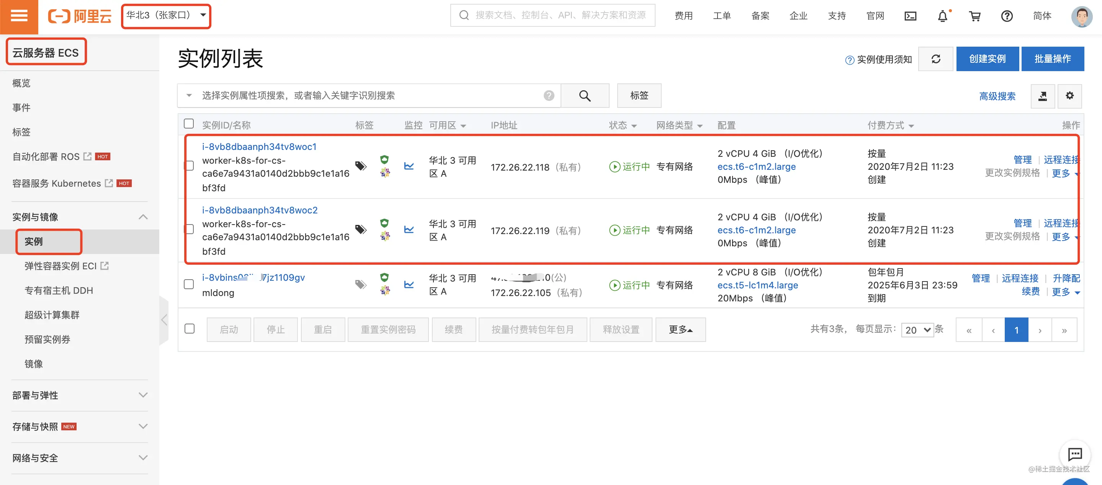Open 高级搜索 link
Image resolution: width=1102 pixels, height=485 pixels.
[x=997, y=96]
